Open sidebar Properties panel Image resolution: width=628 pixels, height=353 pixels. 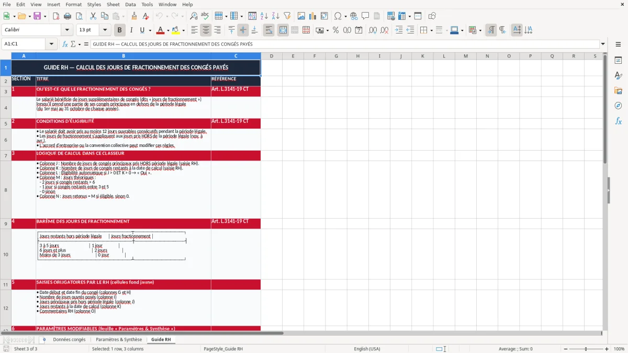coord(618,61)
